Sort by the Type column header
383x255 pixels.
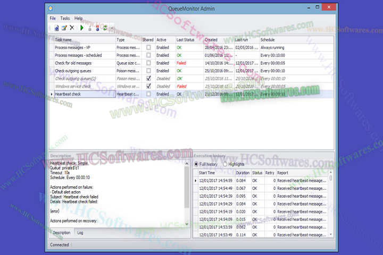coord(129,40)
